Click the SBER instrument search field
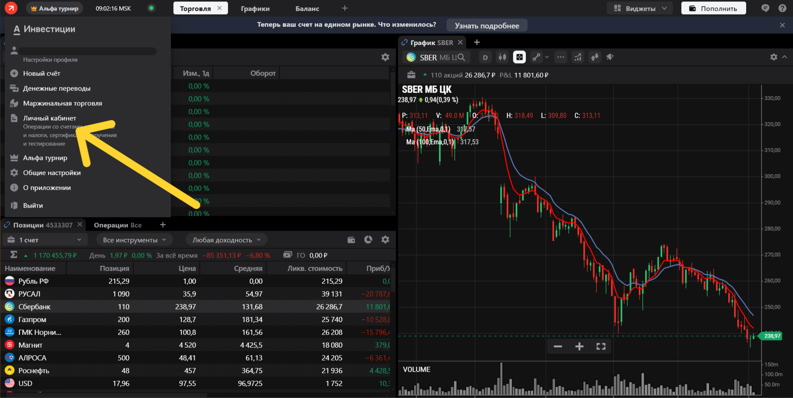Image resolution: width=793 pixels, height=398 pixels. pos(436,57)
